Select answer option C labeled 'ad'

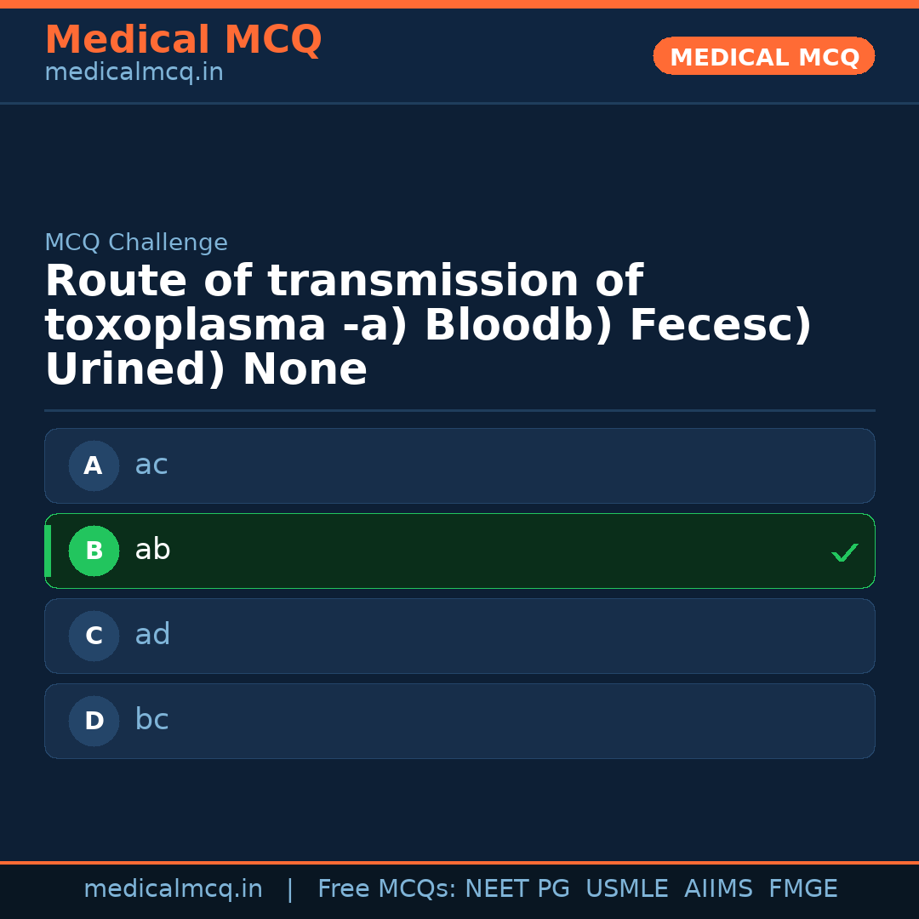click(x=459, y=636)
